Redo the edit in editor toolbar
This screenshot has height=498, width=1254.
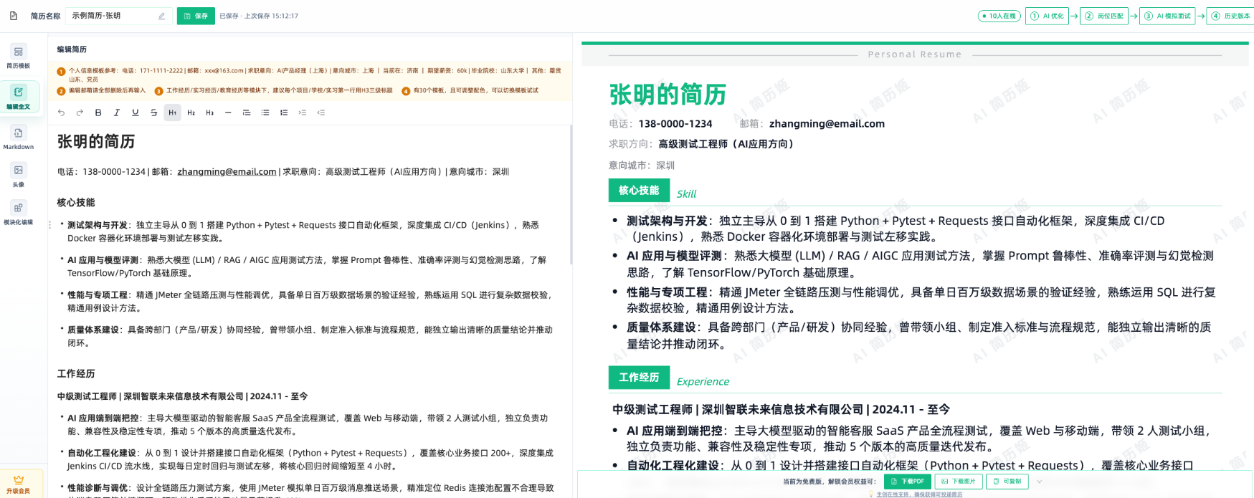pos(80,112)
